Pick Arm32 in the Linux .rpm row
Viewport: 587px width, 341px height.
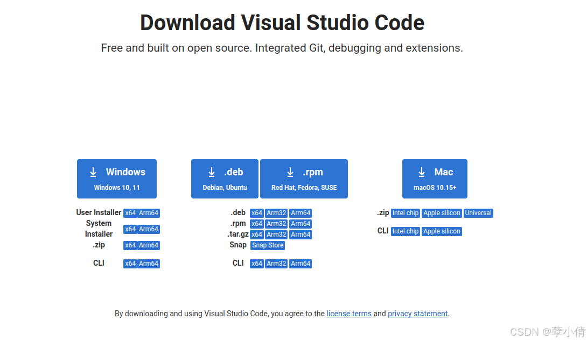click(x=276, y=224)
